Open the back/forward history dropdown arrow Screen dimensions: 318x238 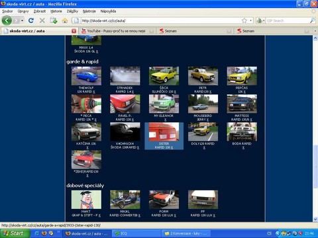point(22,20)
